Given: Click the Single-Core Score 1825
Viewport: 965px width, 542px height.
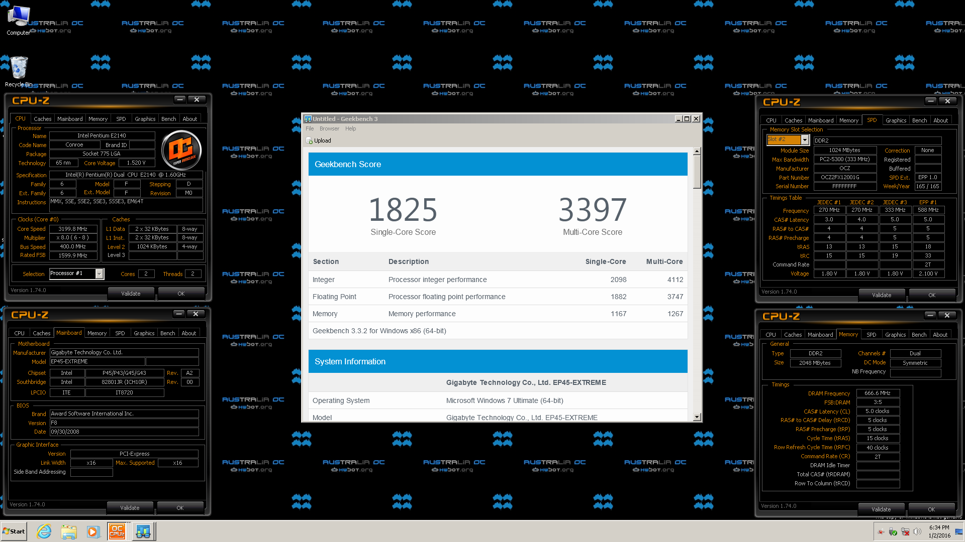Looking at the screenshot, I should [x=403, y=209].
